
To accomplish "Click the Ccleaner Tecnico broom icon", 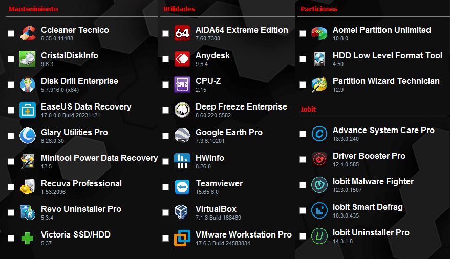I will click(28, 33).
